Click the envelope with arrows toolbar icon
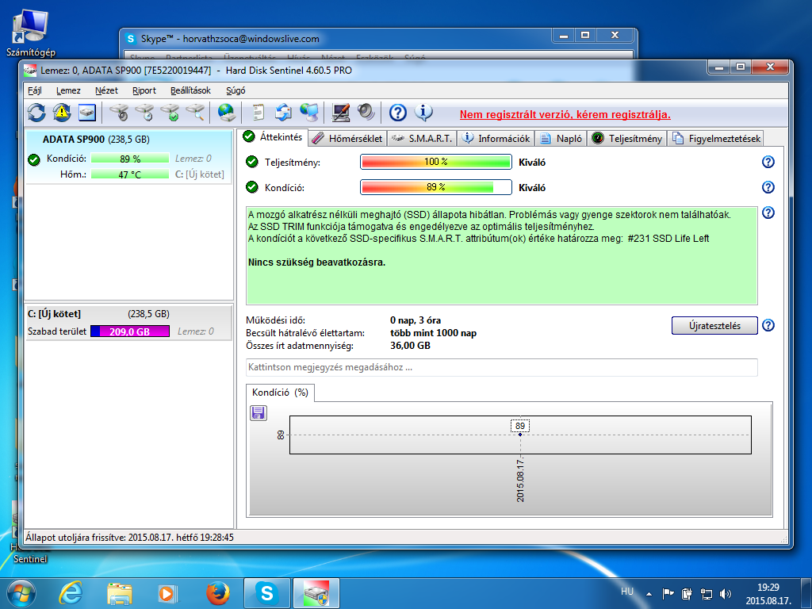Viewport: 812px width, 609px height. pyautogui.click(x=283, y=113)
